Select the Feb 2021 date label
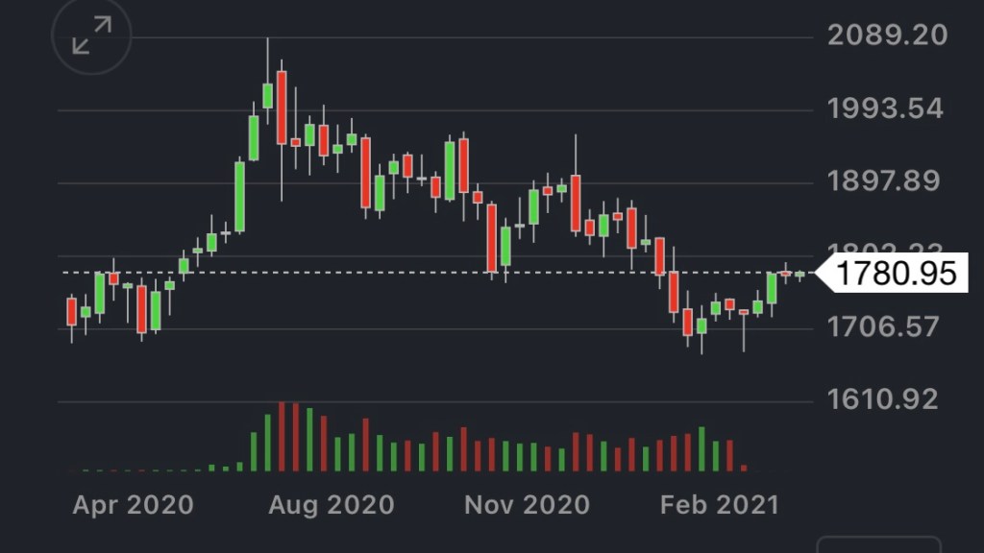This screenshot has width=984, height=553. (719, 504)
